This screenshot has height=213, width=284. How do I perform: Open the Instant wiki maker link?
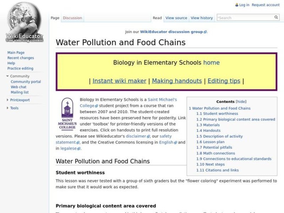click(x=119, y=81)
